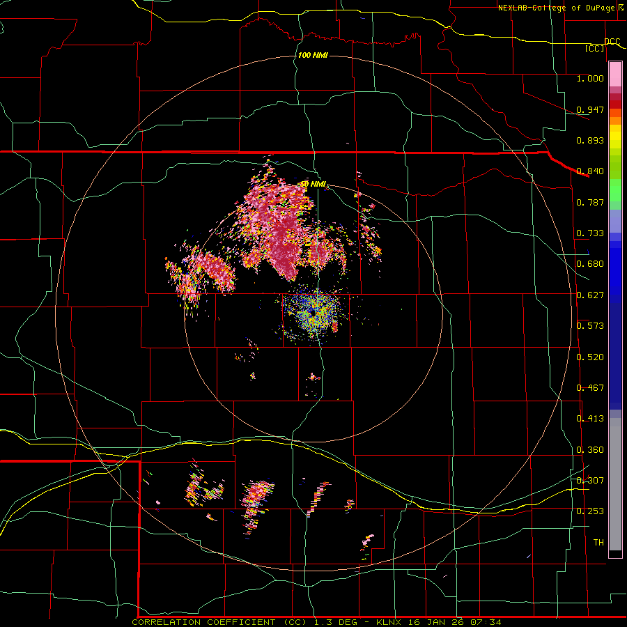Select the 0.467 legend value
The height and width of the screenshot is (627, 627).
[x=590, y=388]
